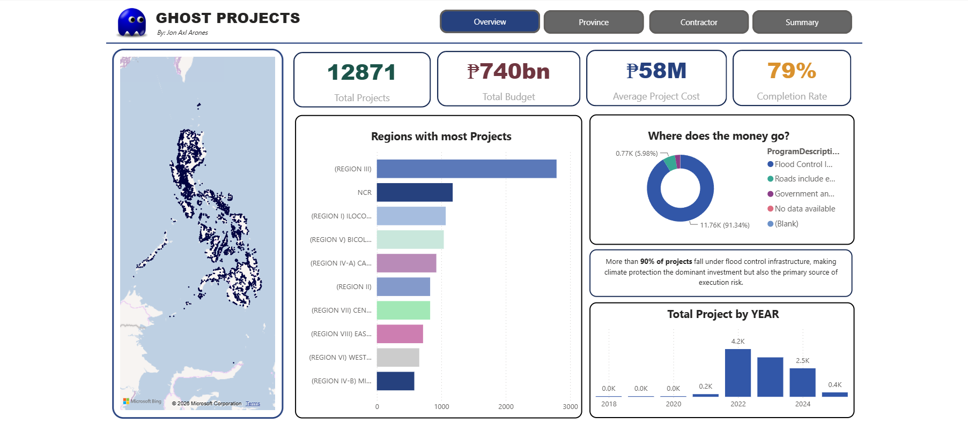Select the (REGION VI) WEST... bar

click(x=398, y=357)
